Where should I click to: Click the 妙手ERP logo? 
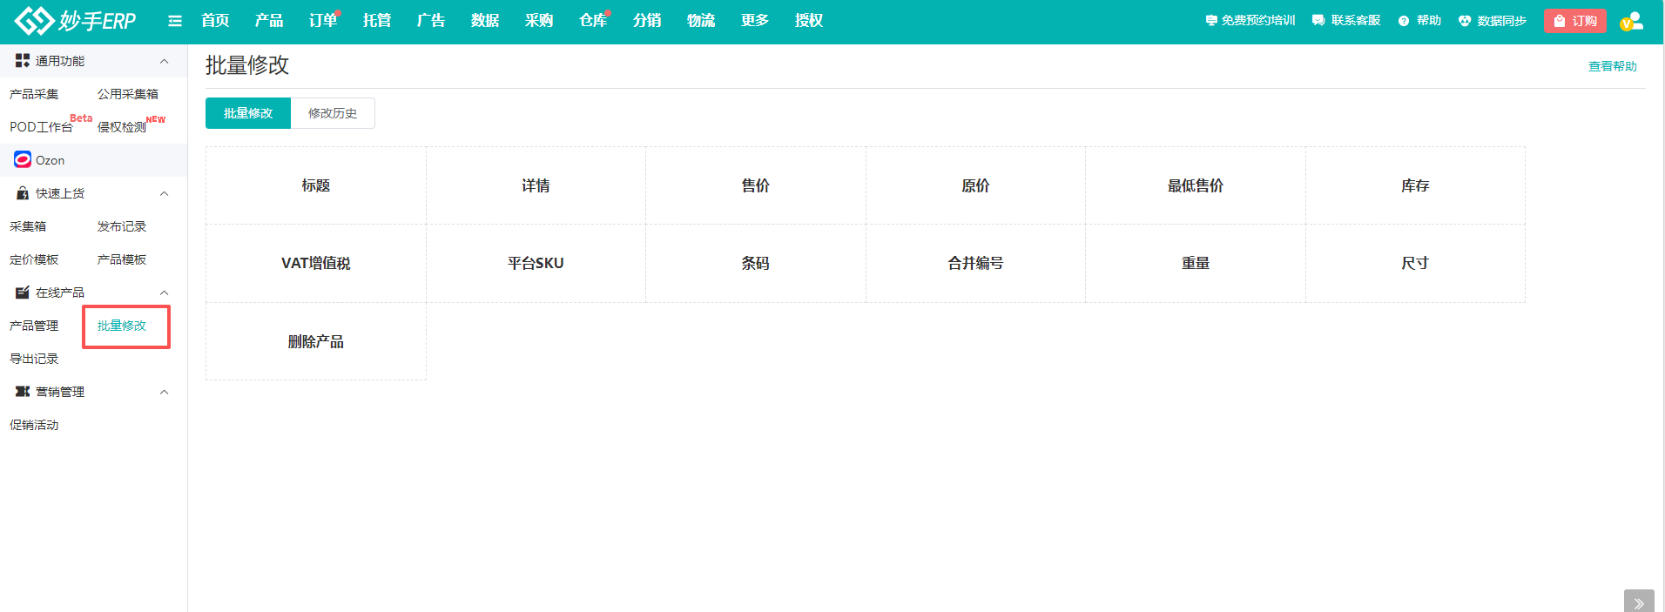pos(75,20)
